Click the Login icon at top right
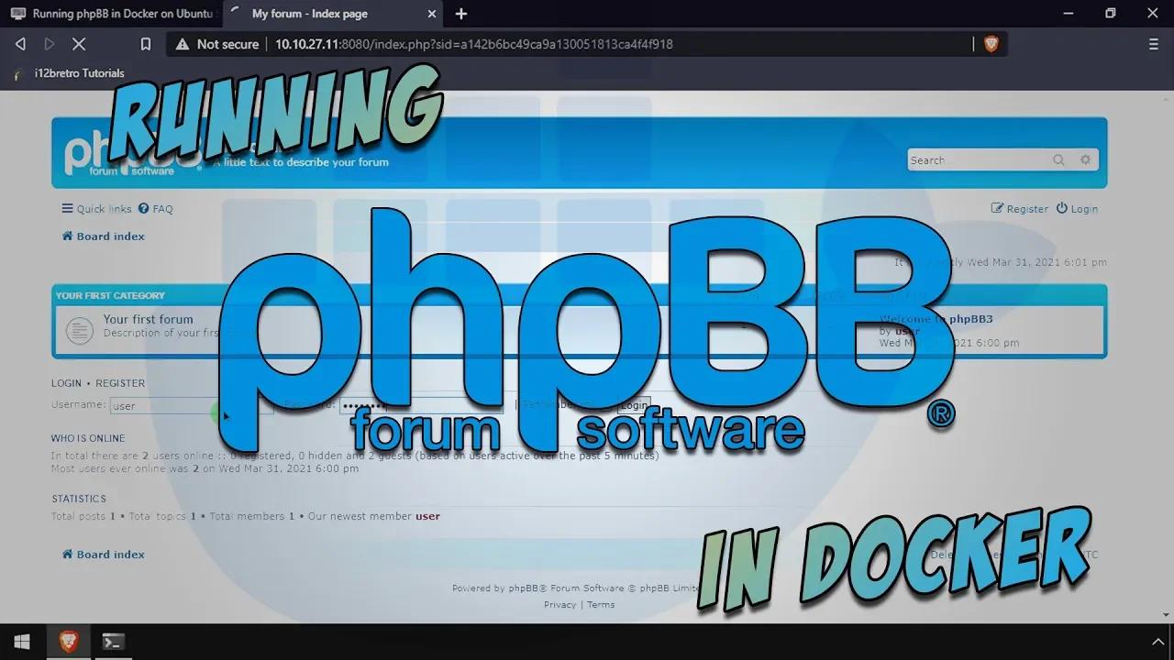Viewport: 1174px width, 660px height. (1061, 208)
